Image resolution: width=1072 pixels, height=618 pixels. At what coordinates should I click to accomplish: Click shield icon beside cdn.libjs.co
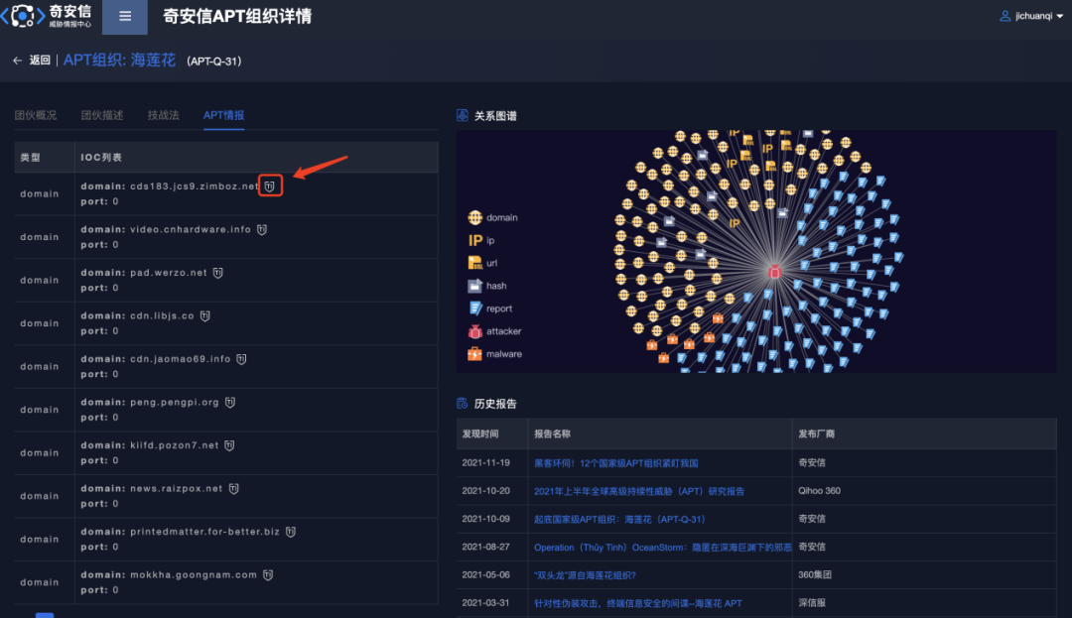(x=205, y=315)
